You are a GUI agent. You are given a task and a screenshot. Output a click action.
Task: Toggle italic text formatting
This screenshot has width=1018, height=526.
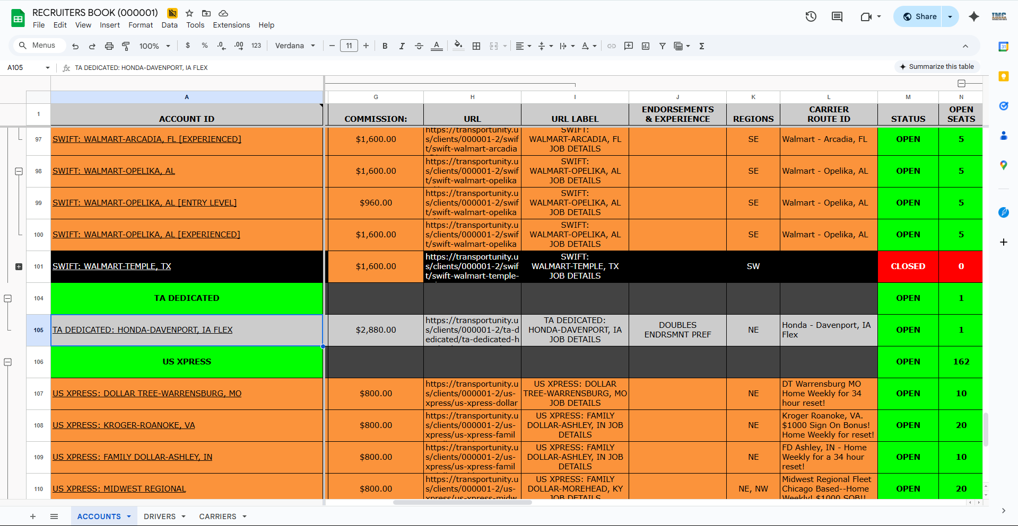pos(402,46)
